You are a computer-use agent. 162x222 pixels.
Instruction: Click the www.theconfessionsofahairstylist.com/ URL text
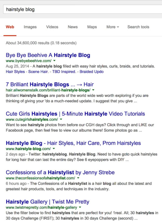pyautogui.click(x=40, y=178)
